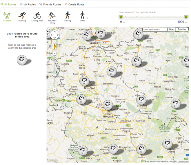Open the 19-route marker near Santana
This screenshot has height=165, width=191.
[138, 34]
